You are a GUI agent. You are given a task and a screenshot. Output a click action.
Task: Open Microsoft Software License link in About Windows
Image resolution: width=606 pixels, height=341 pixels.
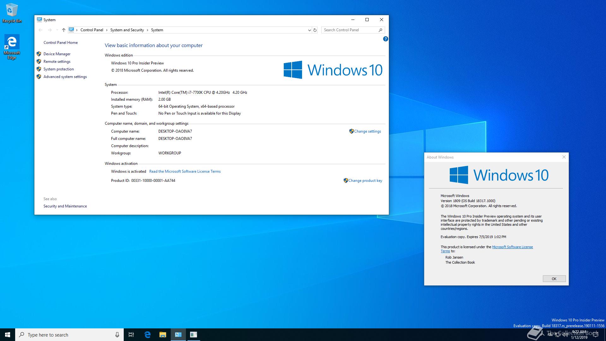point(512,247)
